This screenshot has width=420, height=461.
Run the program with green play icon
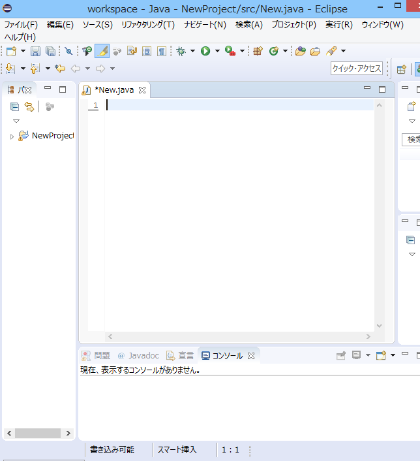[x=205, y=51]
